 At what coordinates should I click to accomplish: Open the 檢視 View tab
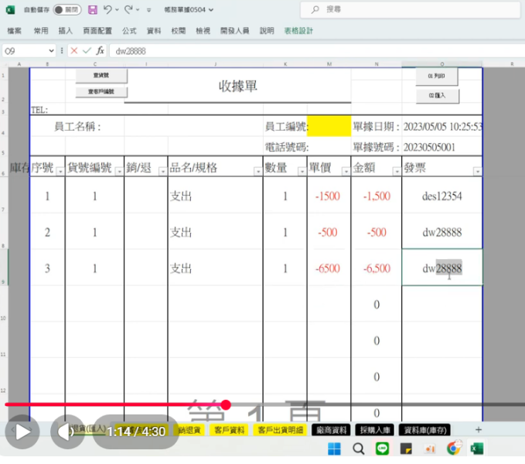tap(203, 31)
